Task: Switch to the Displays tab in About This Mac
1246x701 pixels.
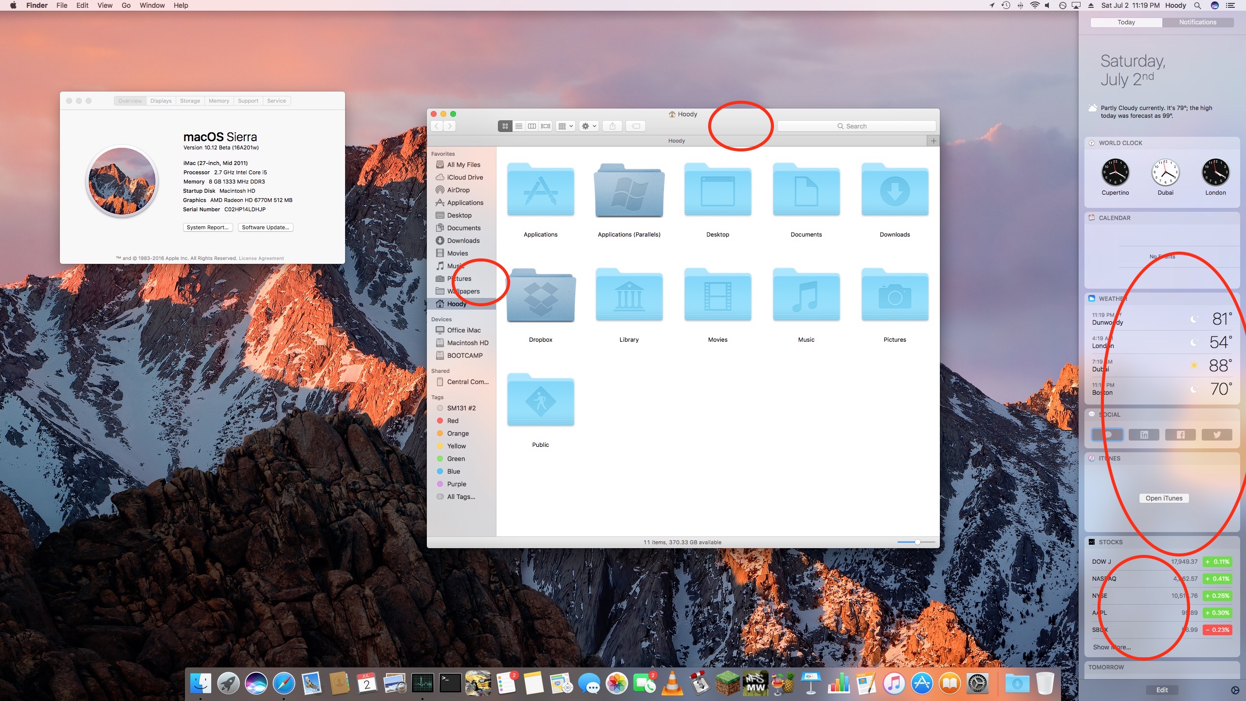Action: pyautogui.click(x=161, y=101)
